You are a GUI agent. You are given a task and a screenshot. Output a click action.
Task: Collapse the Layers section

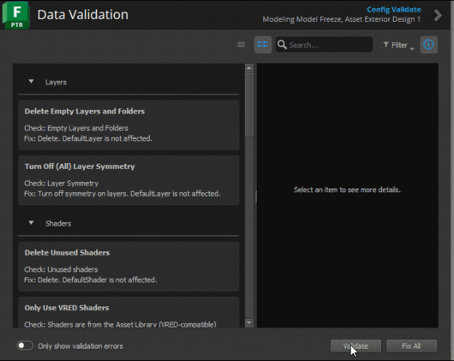click(31, 82)
